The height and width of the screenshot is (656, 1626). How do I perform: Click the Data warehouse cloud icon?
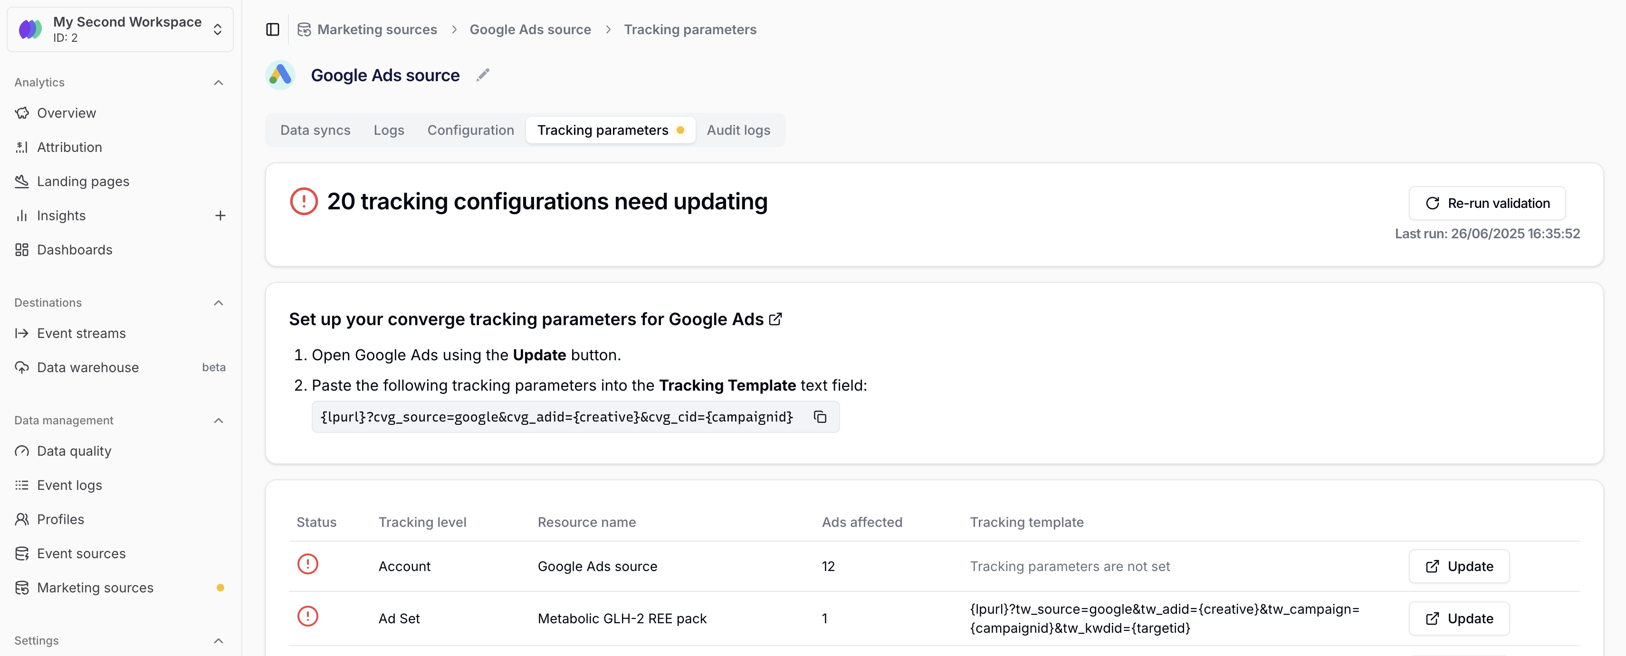tap(22, 368)
